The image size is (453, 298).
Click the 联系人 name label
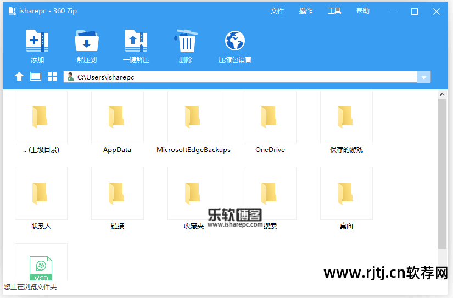(x=41, y=226)
